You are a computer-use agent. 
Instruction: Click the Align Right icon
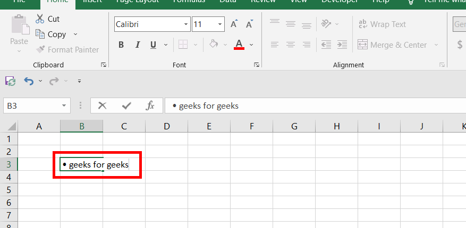click(x=307, y=45)
